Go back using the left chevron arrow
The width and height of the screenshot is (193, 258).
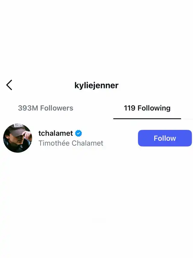[x=9, y=85]
